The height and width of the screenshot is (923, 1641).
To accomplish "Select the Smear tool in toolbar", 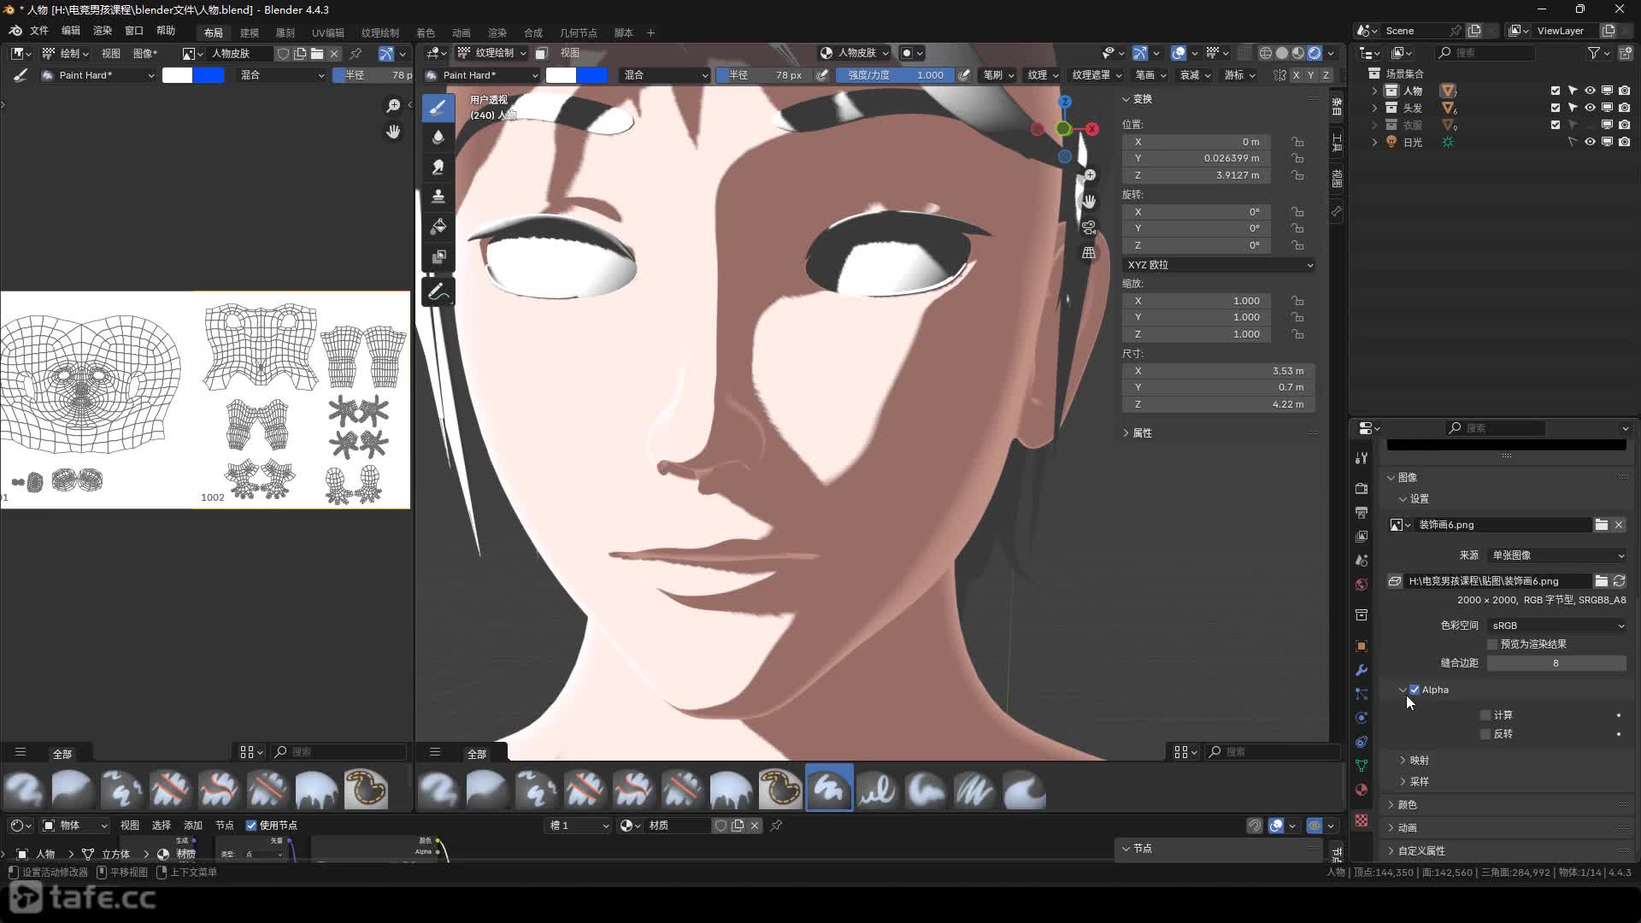I will click(x=438, y=167).
